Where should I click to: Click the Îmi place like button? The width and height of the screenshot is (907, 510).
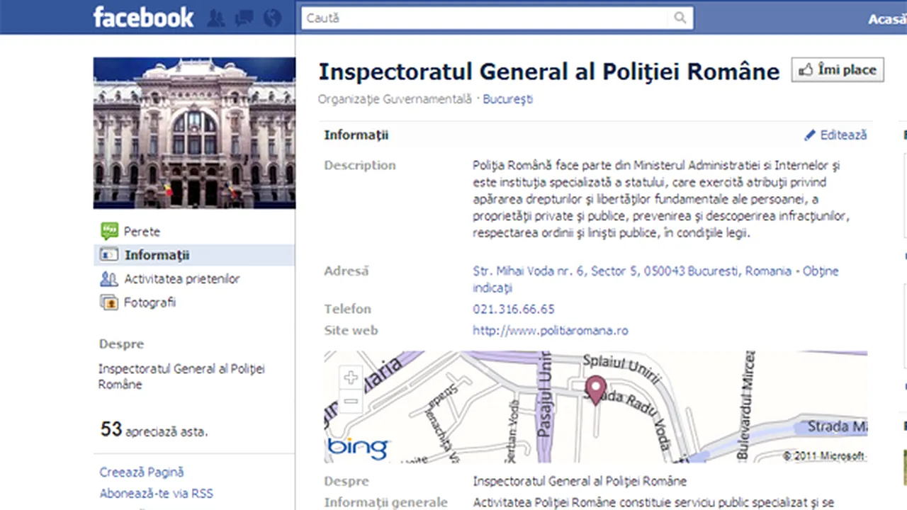[838, 69]
